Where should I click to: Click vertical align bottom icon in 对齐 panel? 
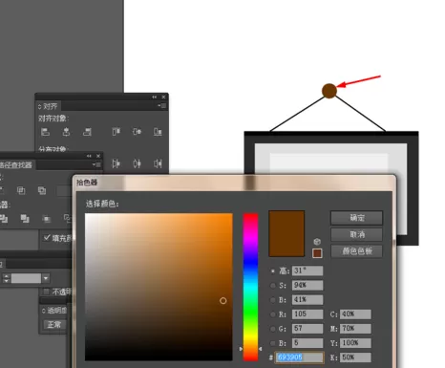[158, 132]
